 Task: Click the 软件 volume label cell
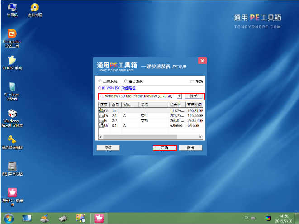[x=144, y=116]
